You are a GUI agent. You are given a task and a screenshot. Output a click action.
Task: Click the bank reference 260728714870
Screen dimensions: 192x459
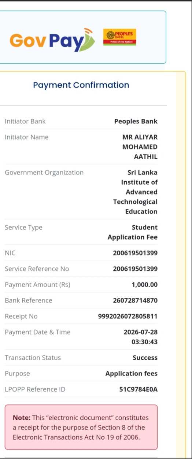(135, 300)
